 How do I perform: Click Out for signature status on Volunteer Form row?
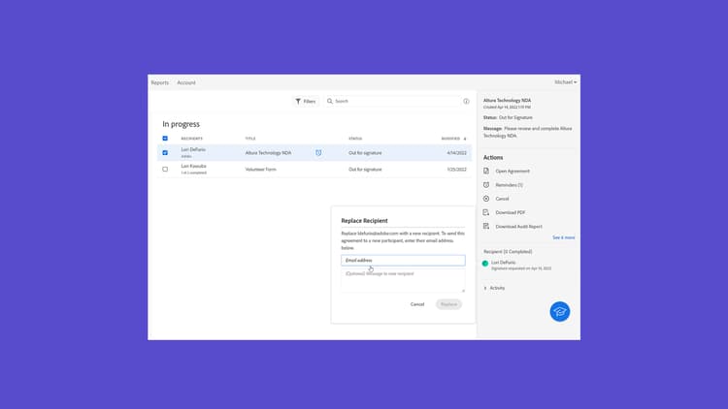(x=365, y=170)
